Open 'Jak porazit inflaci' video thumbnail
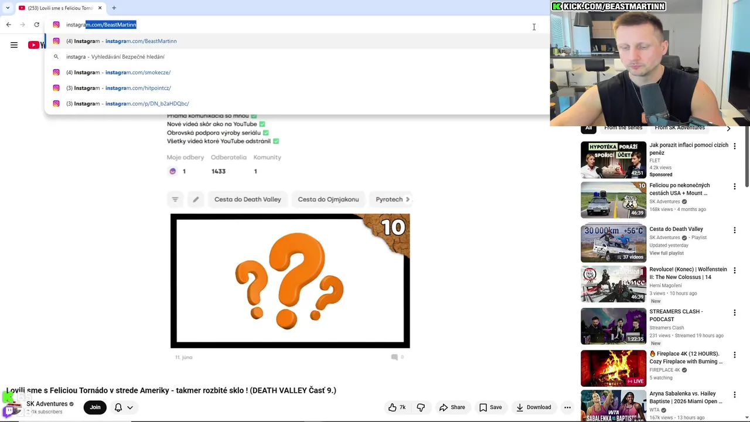This screenshot has height=422, width=750. pyautogui.click(x=613, y=159)
